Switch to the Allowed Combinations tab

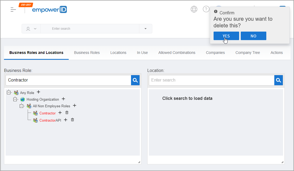pyautogui.click(x=177, y=53)
